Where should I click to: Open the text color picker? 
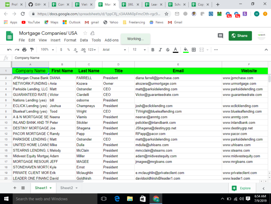[x=176, y=50]
